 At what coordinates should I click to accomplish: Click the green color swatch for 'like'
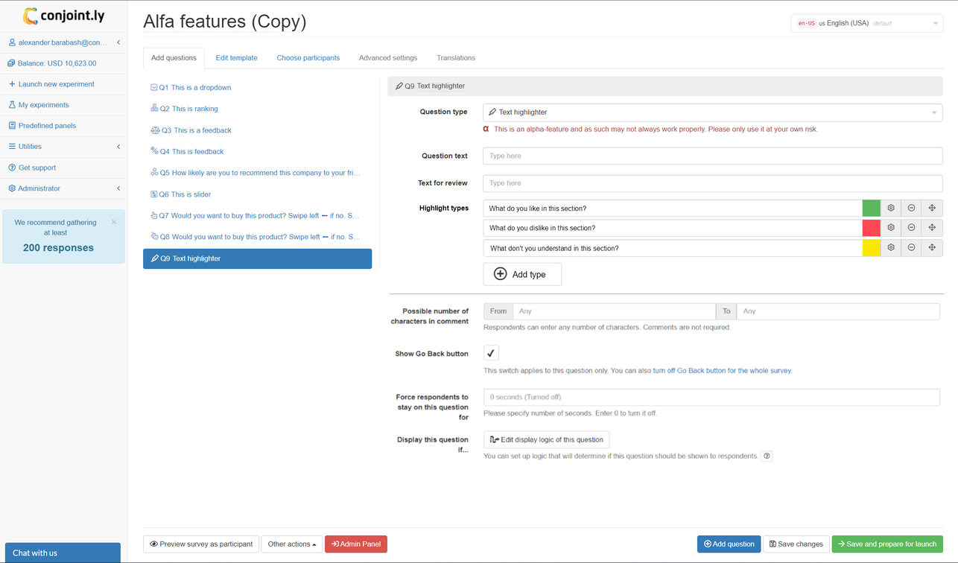(x=871, y=208)
